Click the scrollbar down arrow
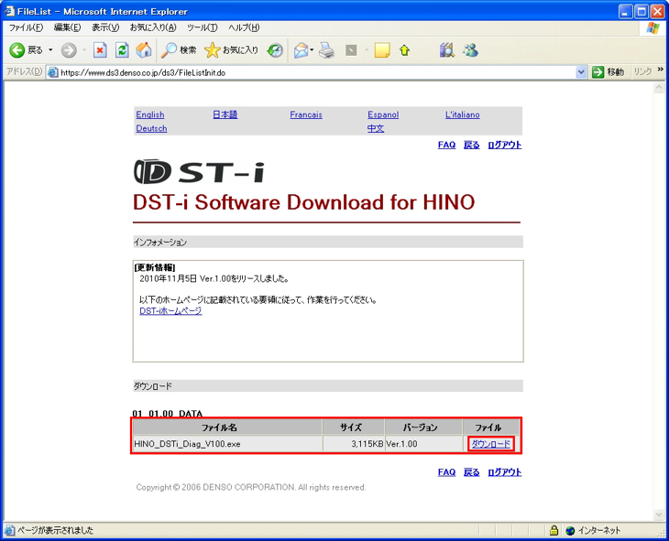The image size is (669, 541). coord(658,514)
